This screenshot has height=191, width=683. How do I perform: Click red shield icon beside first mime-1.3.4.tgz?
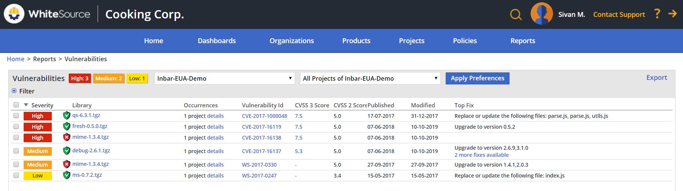click(66, 137)
